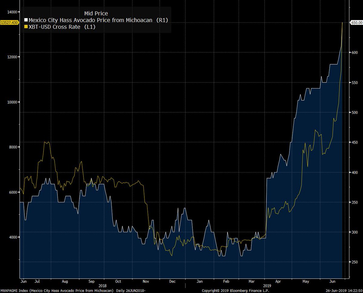363x293 pixels.
Task: Click the 2019 year label
Action: 267,285
